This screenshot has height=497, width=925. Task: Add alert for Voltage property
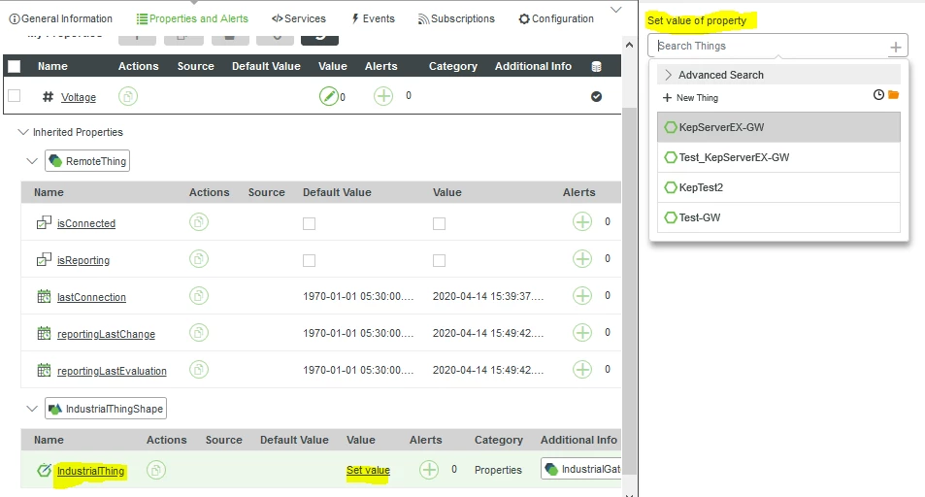click(383, 96)
